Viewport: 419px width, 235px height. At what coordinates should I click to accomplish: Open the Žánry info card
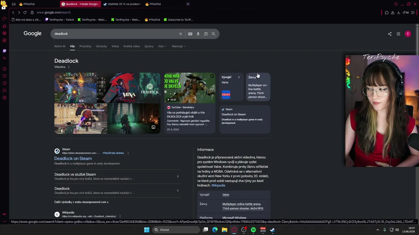point(258,87)
